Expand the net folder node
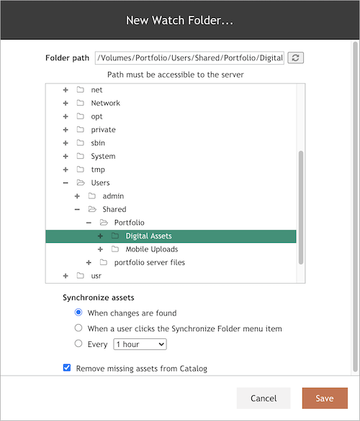The height and width of the screenshot is (421, 360). (66, 90)
